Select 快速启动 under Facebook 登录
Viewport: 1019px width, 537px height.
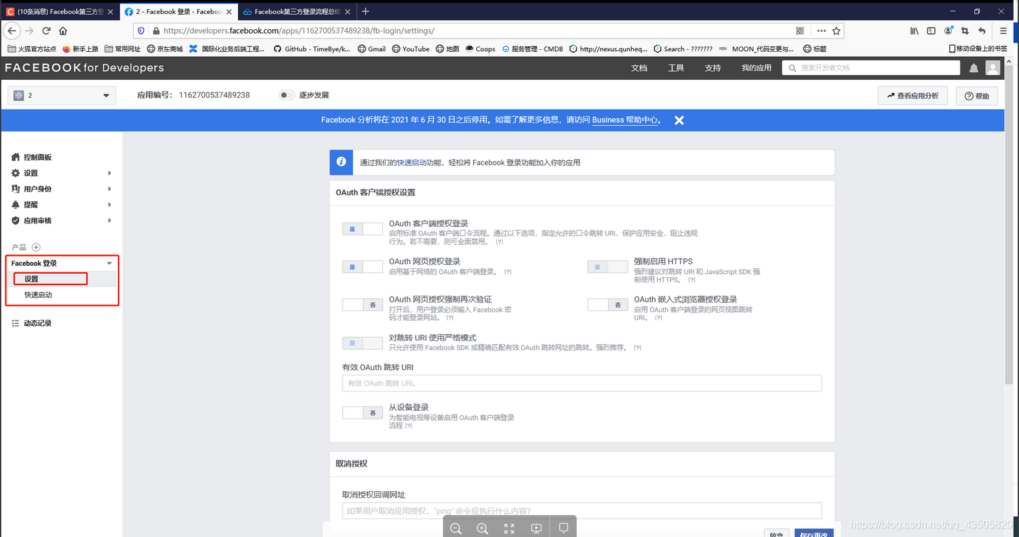[x=39, y=294]
